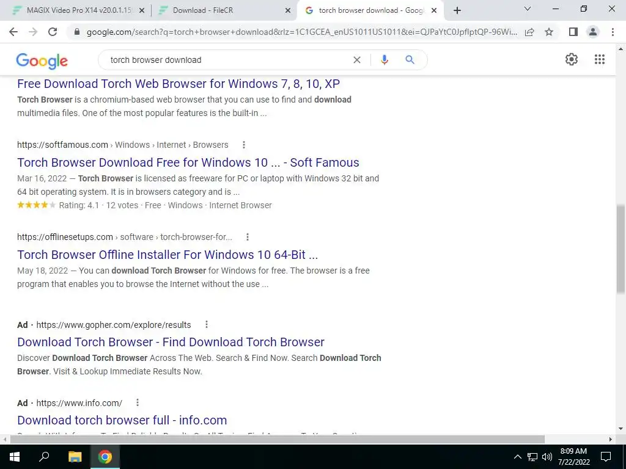Click the forward navigation arrow

33,32
